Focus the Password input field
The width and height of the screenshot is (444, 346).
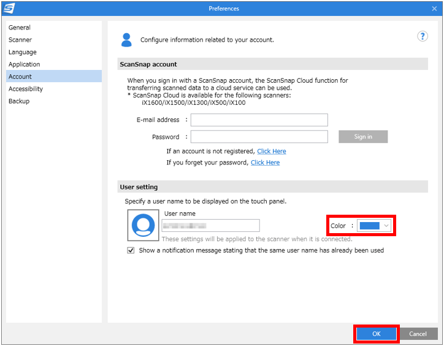point(259,137)
